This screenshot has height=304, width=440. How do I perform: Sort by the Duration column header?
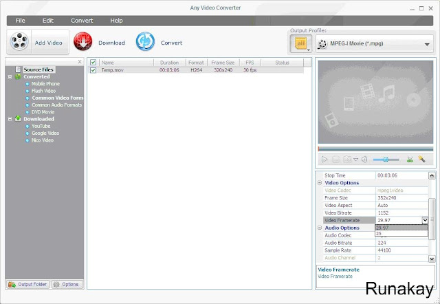click(170, 63)
